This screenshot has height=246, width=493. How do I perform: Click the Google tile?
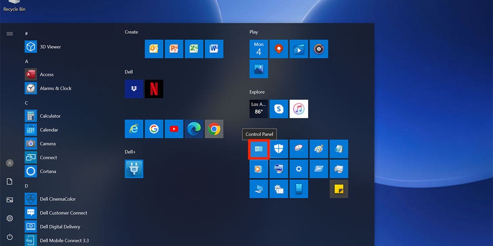154,129
